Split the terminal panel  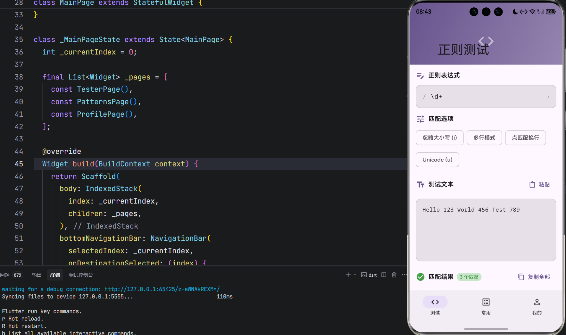tap(384, 275)
